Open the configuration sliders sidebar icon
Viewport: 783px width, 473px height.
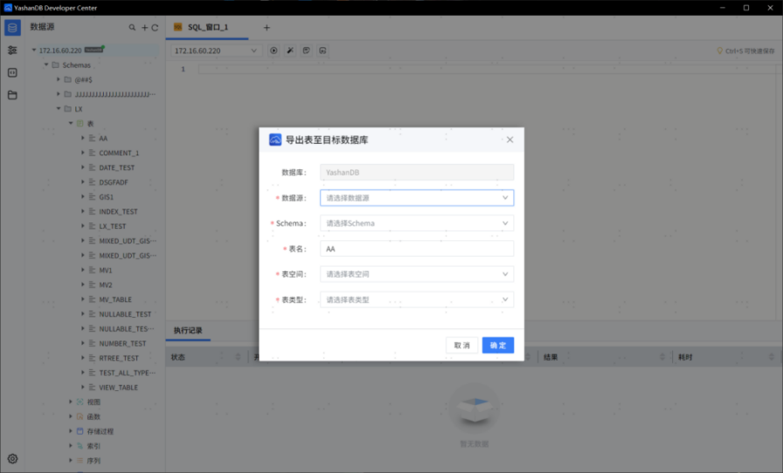click(12, 50)
